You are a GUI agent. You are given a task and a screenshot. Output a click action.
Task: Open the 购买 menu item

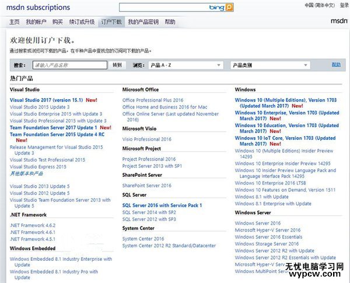[x=58, y=22]
